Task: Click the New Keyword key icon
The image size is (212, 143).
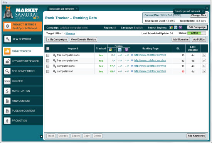Action: coord(8,39)
